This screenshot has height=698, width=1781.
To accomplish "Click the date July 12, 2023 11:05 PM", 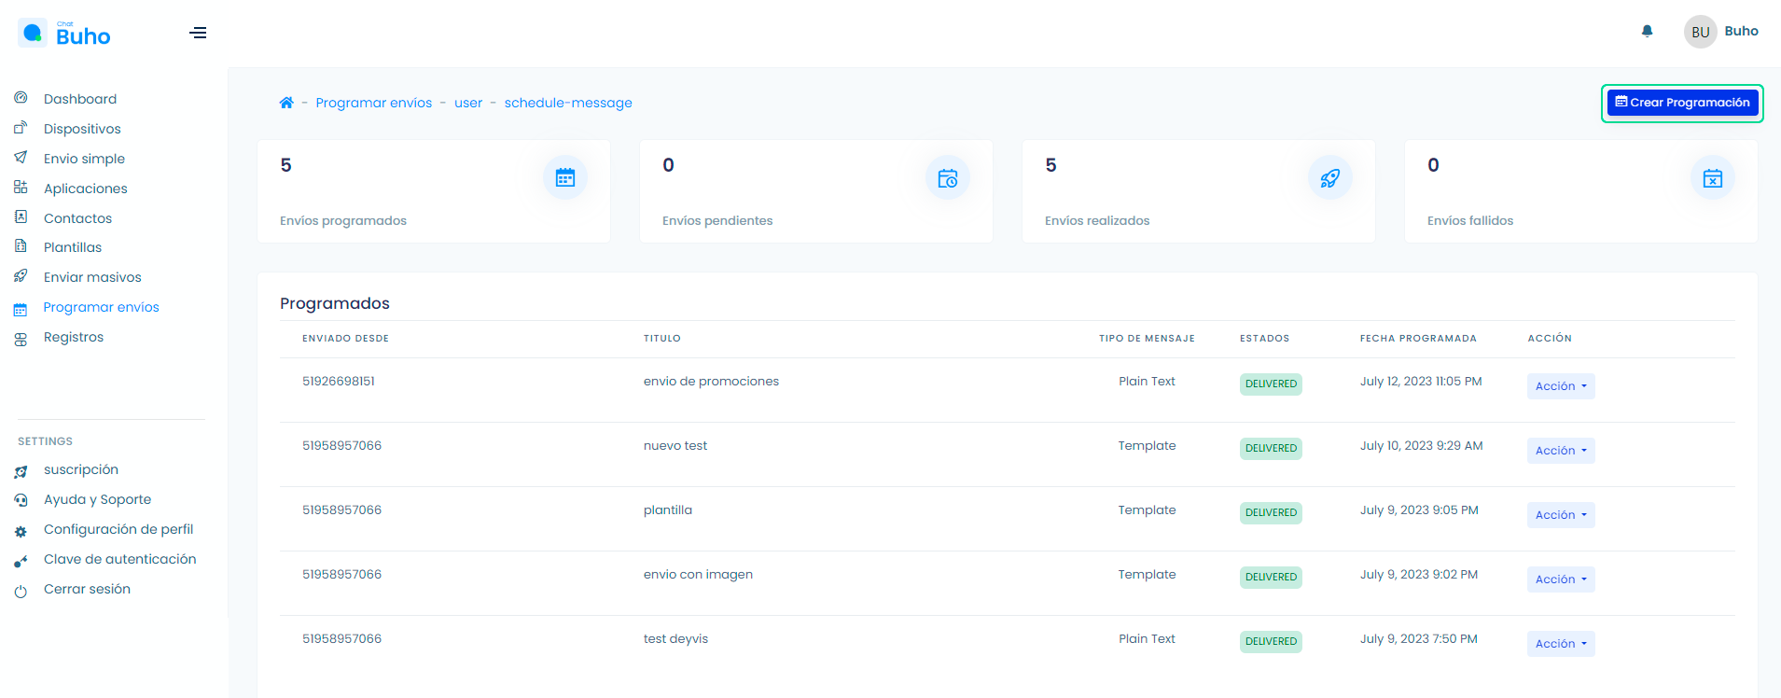I will (x=1421, y=381).
